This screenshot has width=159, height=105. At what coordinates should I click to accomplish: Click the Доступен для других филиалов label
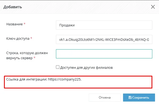click(x=86, y=68)
